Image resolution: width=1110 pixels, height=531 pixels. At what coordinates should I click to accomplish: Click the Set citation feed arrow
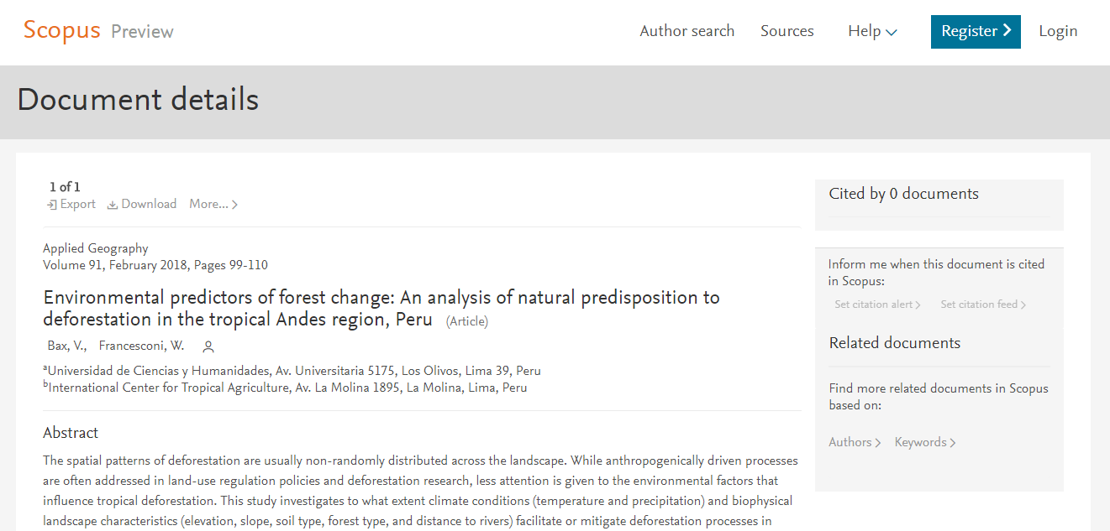(1023, 305)
